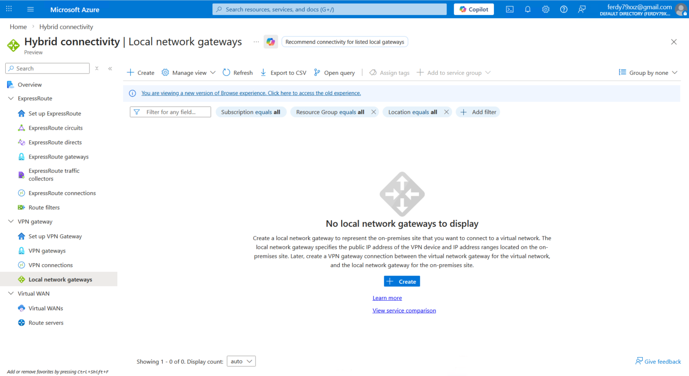Open the Group by none dropdown
Screen dimensions: 689x376
coord(648,73)
